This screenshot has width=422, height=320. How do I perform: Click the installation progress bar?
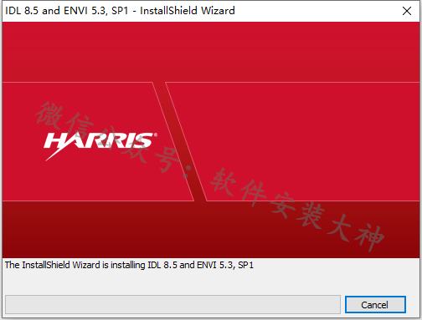pyautogui.click(x=172, y=304)
